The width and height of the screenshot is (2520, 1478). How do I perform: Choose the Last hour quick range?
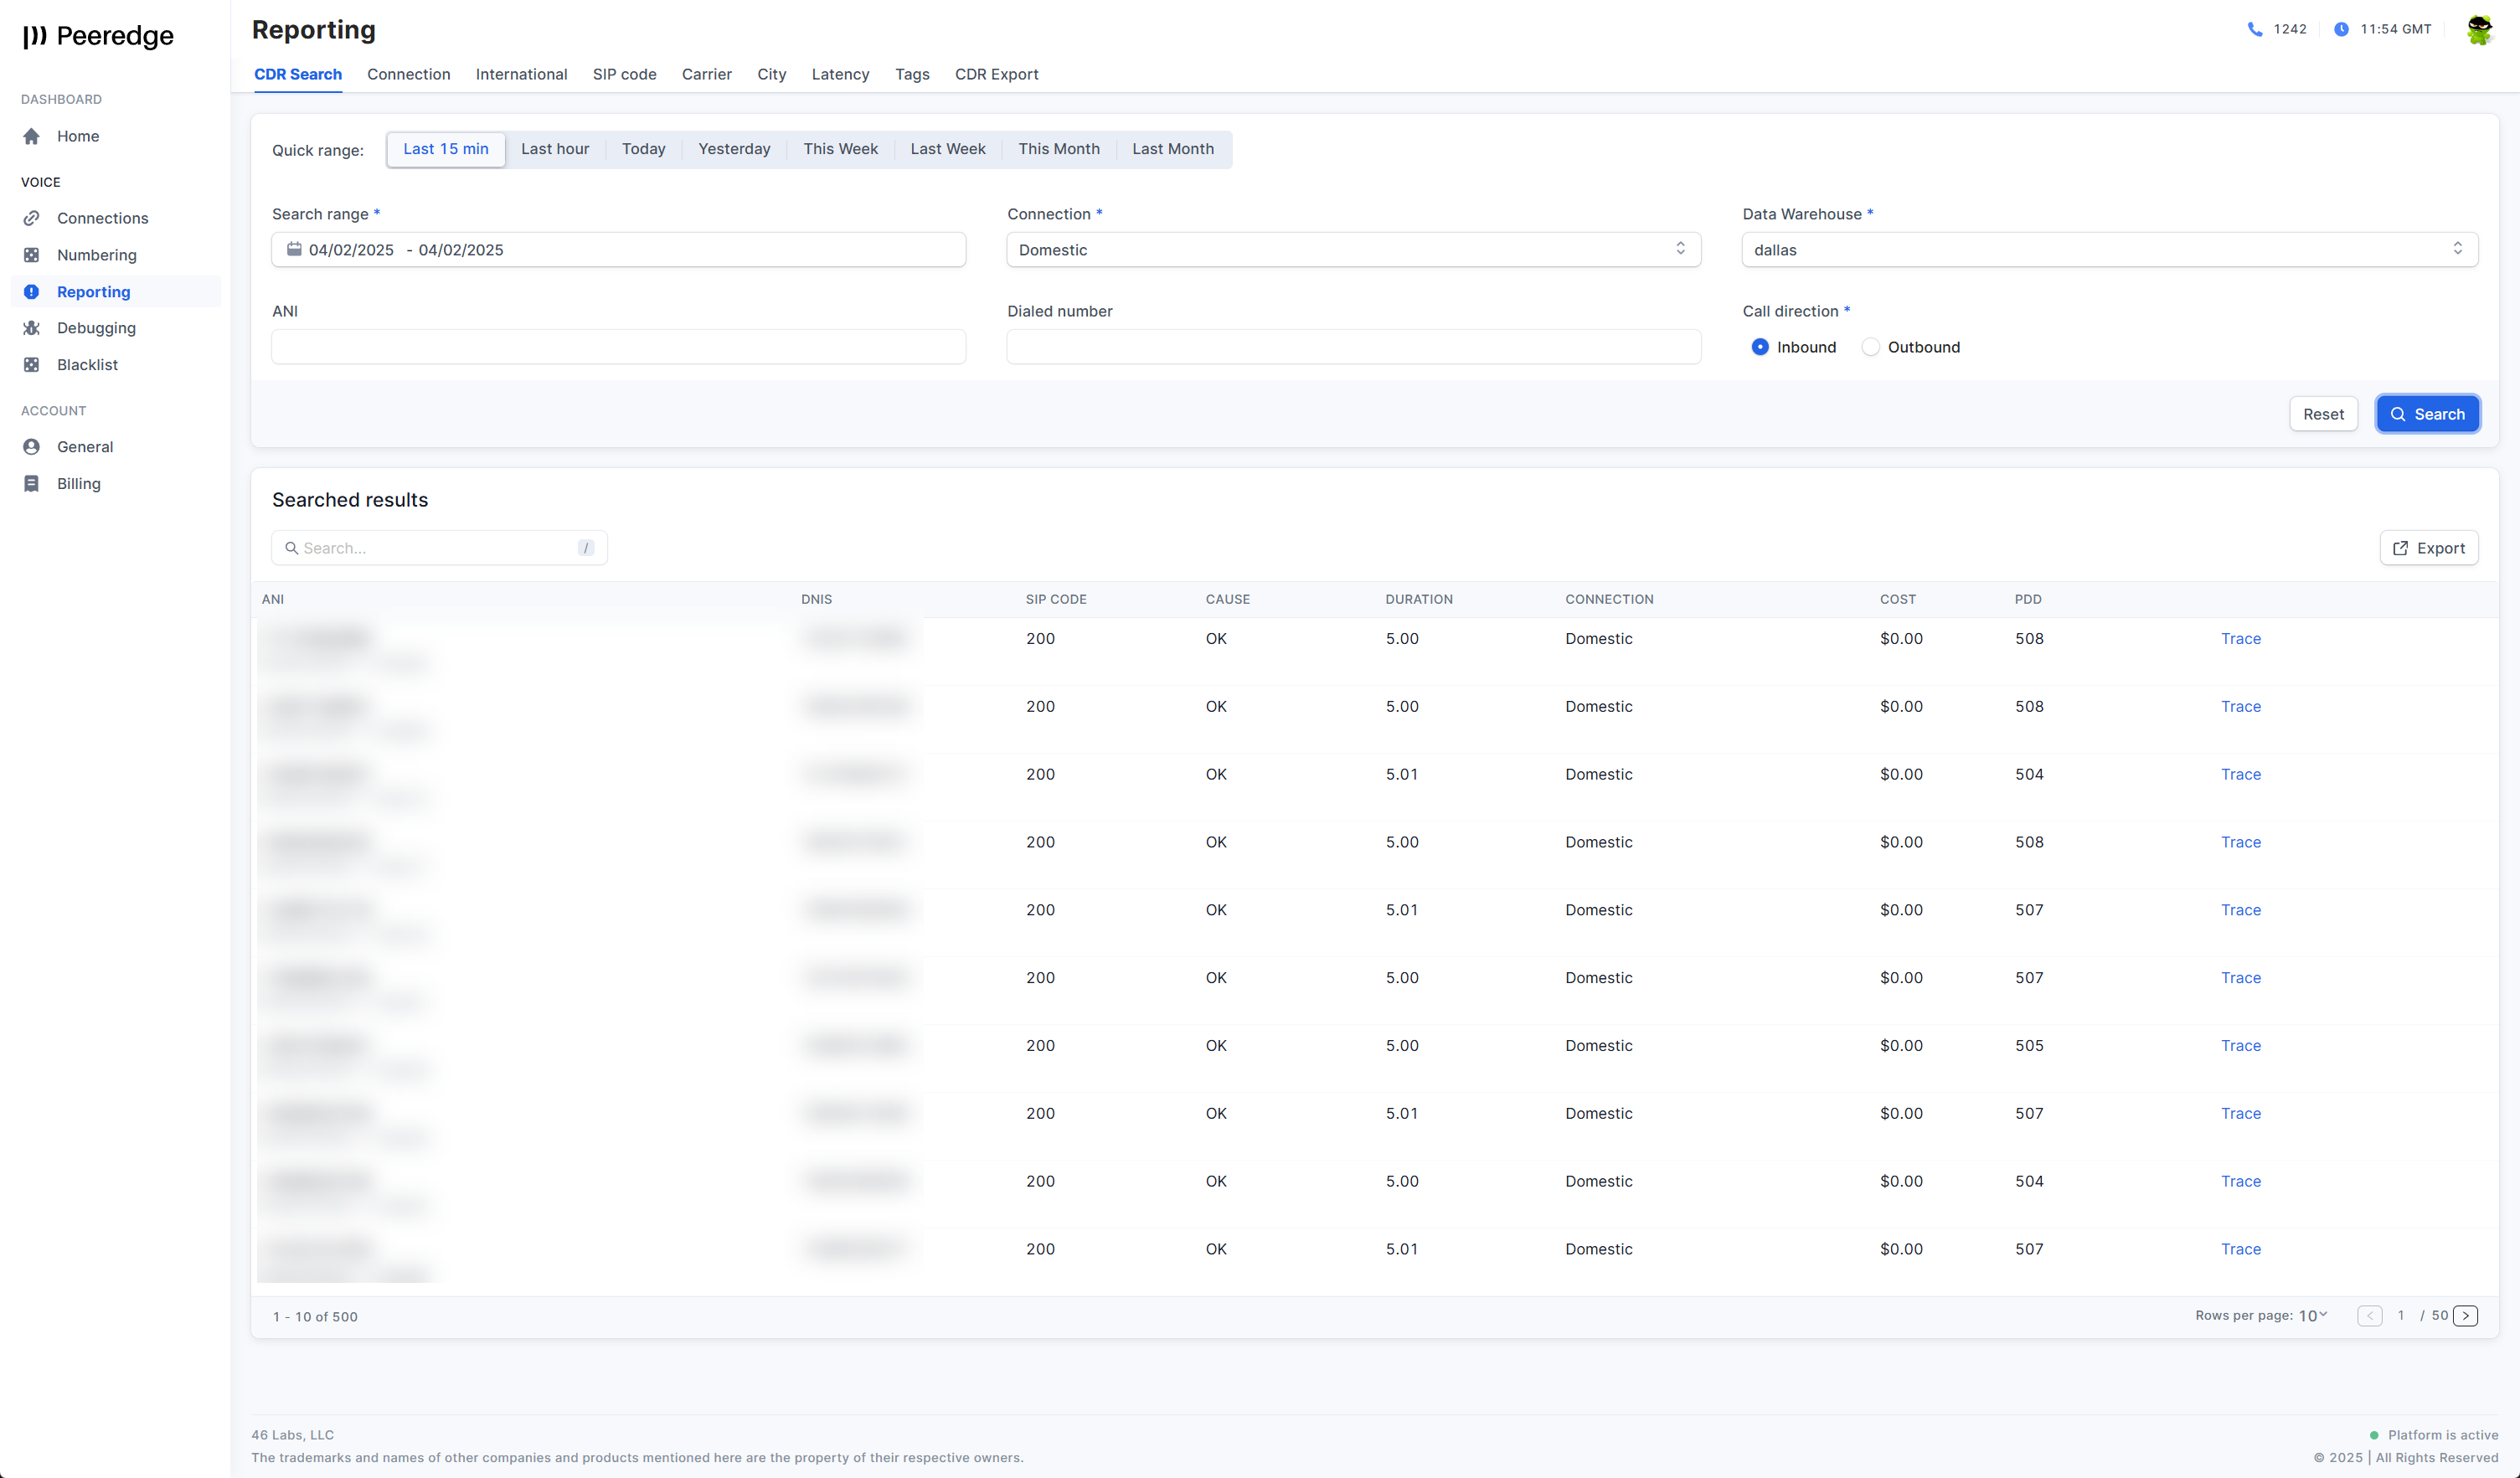[555, 149]
